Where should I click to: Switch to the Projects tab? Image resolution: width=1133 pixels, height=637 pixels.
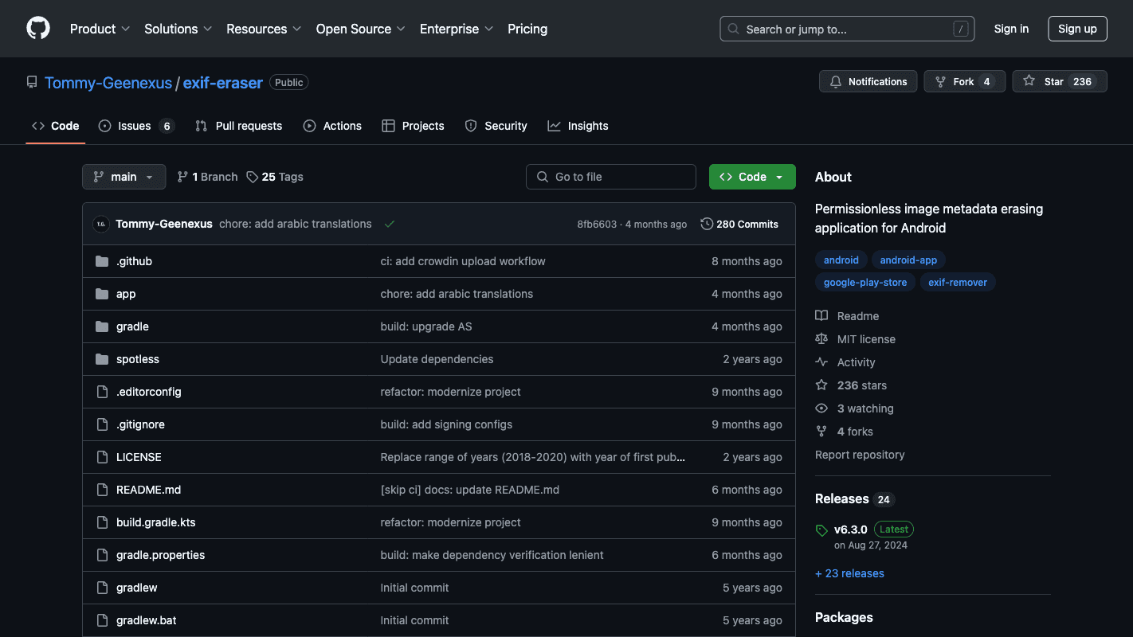click(x=413, y=126)
